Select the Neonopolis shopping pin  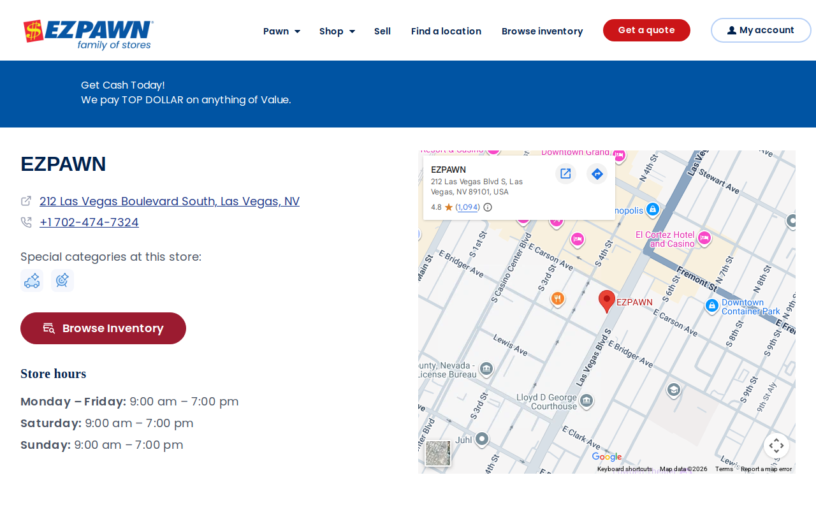coord(652,209)
